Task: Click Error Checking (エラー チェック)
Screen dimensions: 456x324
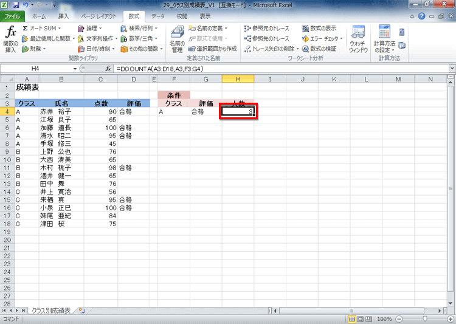Action: (x=320, y=38)
